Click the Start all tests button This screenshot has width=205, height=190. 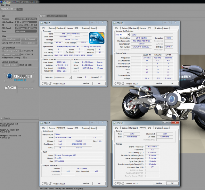(x=11, y=39)
